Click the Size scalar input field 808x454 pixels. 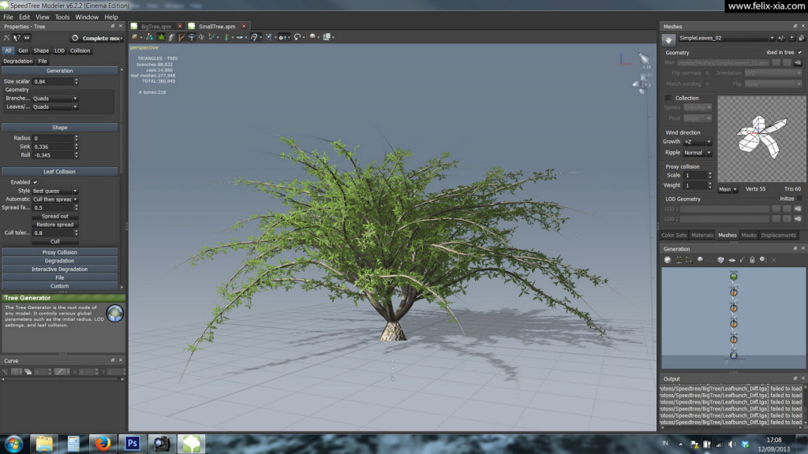coord(53,81)
